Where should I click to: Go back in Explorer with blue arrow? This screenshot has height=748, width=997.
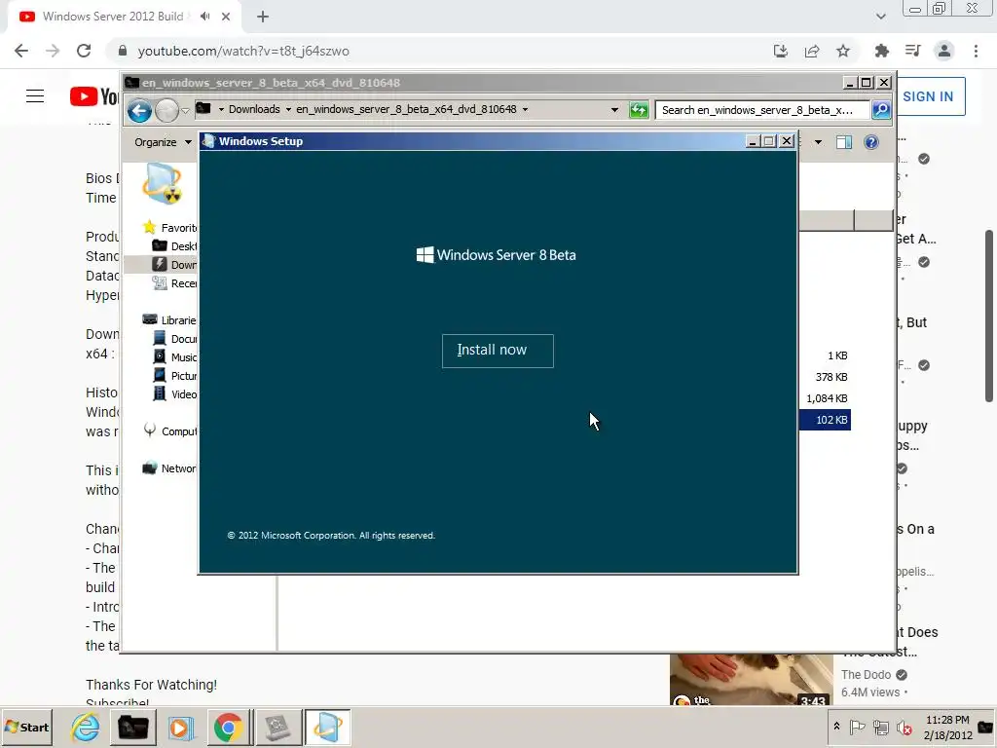pyautogui.click(x=138, y=110)
